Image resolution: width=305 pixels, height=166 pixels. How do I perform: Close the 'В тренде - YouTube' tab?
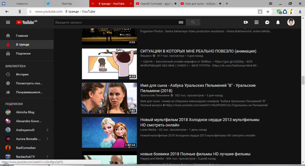tap(131, 4)
